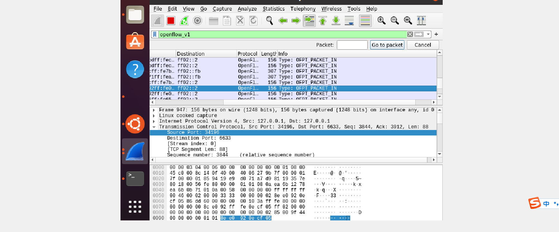
Task: Open capture options gear icon
Action: click(x=197, y=21)
